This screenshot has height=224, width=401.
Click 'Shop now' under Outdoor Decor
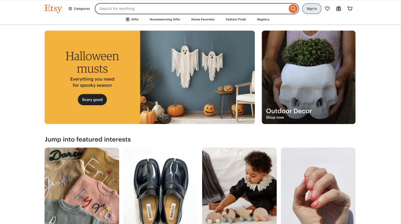click(x=275, y=117)
